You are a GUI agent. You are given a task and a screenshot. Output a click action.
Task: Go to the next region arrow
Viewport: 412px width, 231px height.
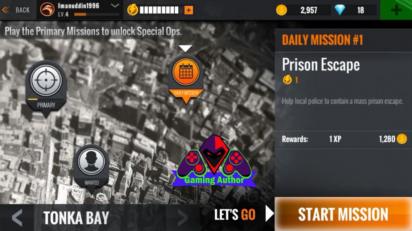pos(183,217)
